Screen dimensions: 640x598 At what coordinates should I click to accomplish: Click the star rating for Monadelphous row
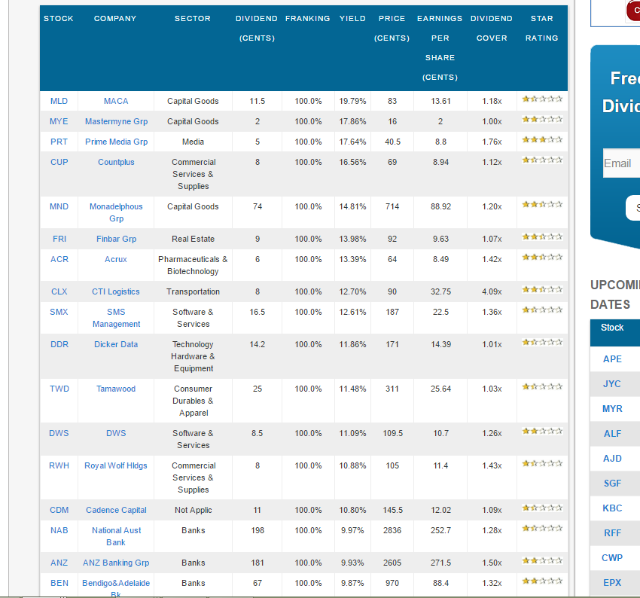coord(542,204)
